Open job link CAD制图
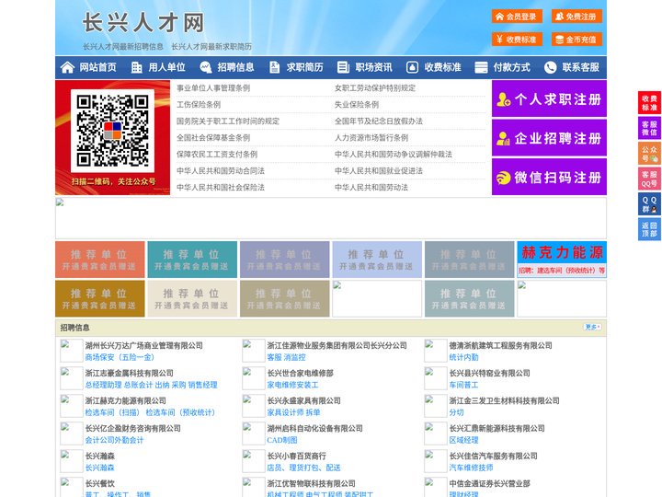Screen dimensions: 662x497 coord(282,440)
